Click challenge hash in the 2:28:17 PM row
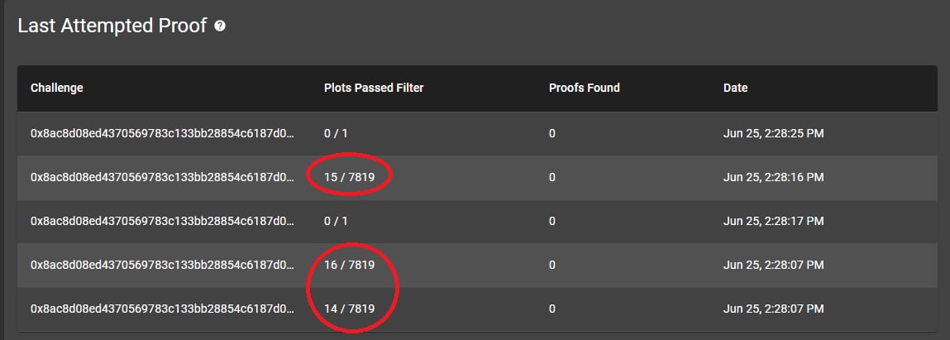 (x=162, y=221)
